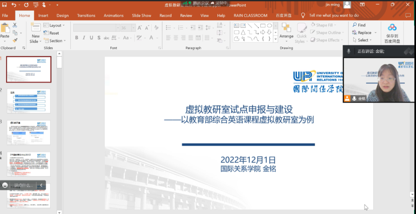This screenshot has width=416, height=214.
Task: Click the Find button
Action: pyautogui.click(x=359, y=25)
